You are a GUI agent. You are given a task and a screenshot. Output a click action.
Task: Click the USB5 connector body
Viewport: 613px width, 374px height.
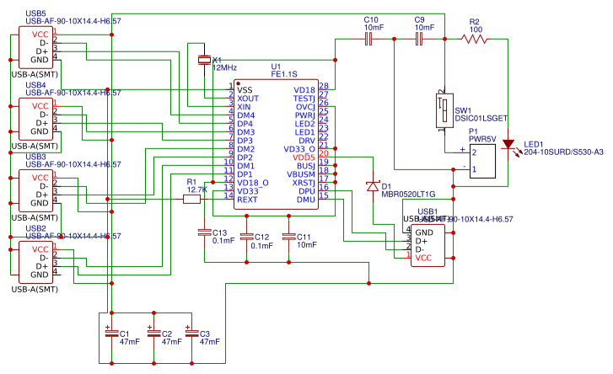pos(36,47)
